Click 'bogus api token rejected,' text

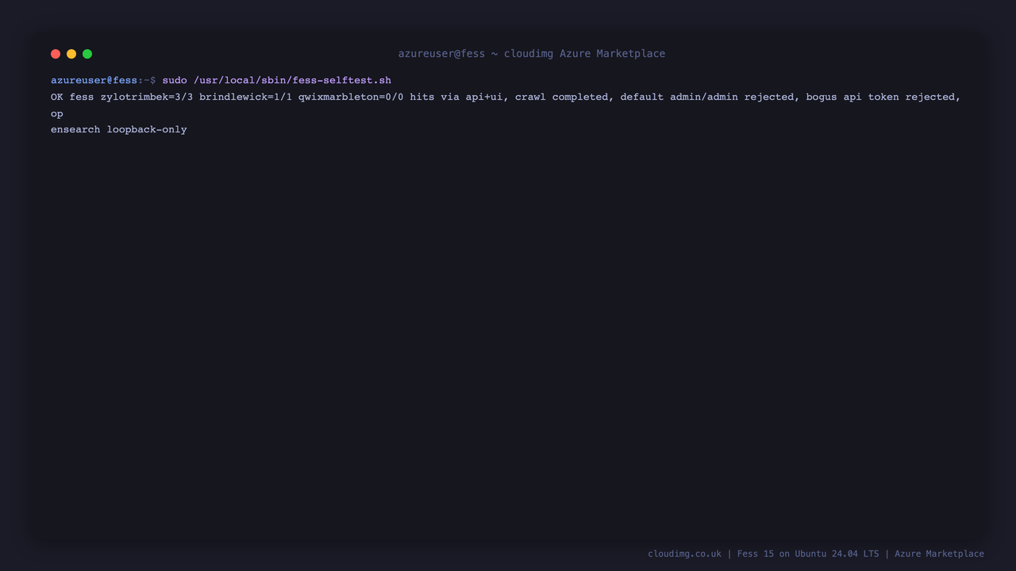coord(883,97)
